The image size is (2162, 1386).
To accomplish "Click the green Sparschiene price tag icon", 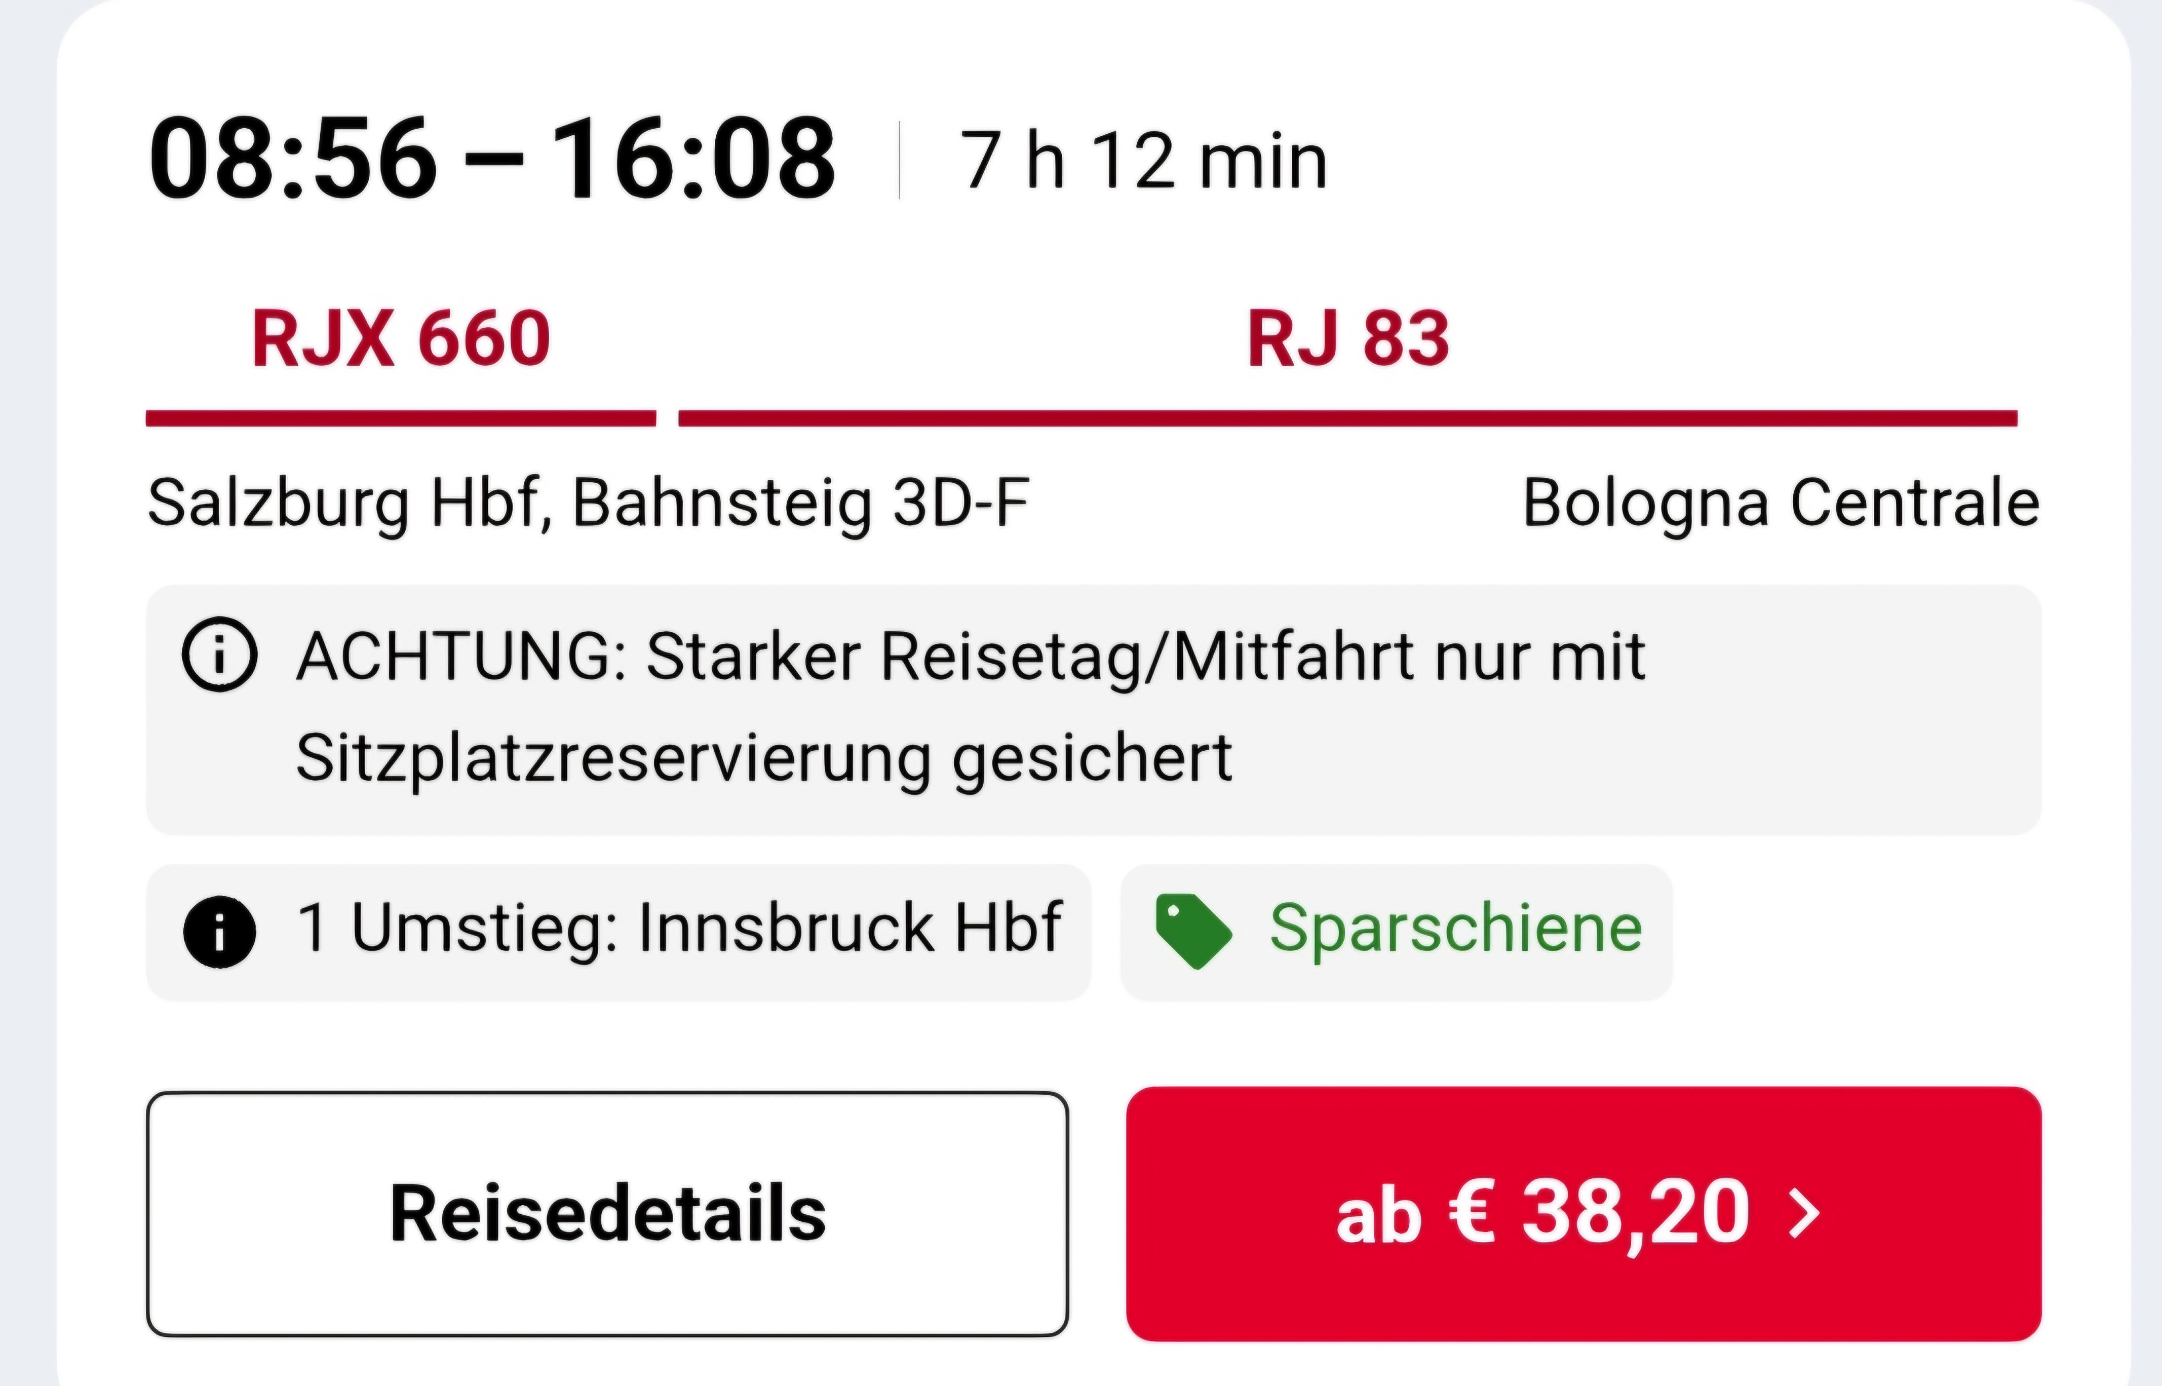I will [x=1192, y=931].
